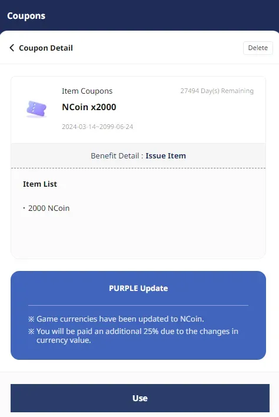Click the bullet before 2000 NCoin
The width and height of the screenshot is (279, 417).
(24, 208)
